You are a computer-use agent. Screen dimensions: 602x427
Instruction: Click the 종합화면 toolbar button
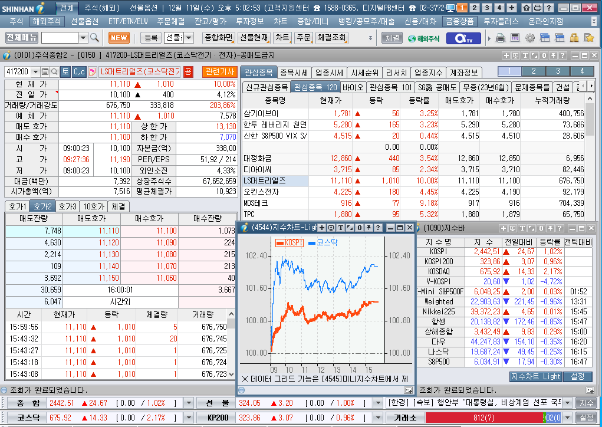point(219,38)
